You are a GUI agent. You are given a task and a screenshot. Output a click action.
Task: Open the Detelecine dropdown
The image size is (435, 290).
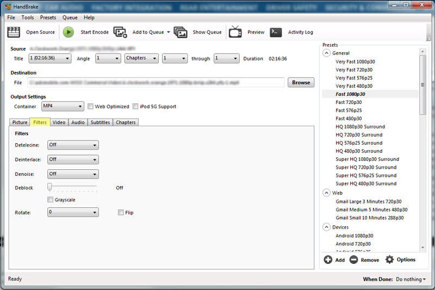point(73,145)
